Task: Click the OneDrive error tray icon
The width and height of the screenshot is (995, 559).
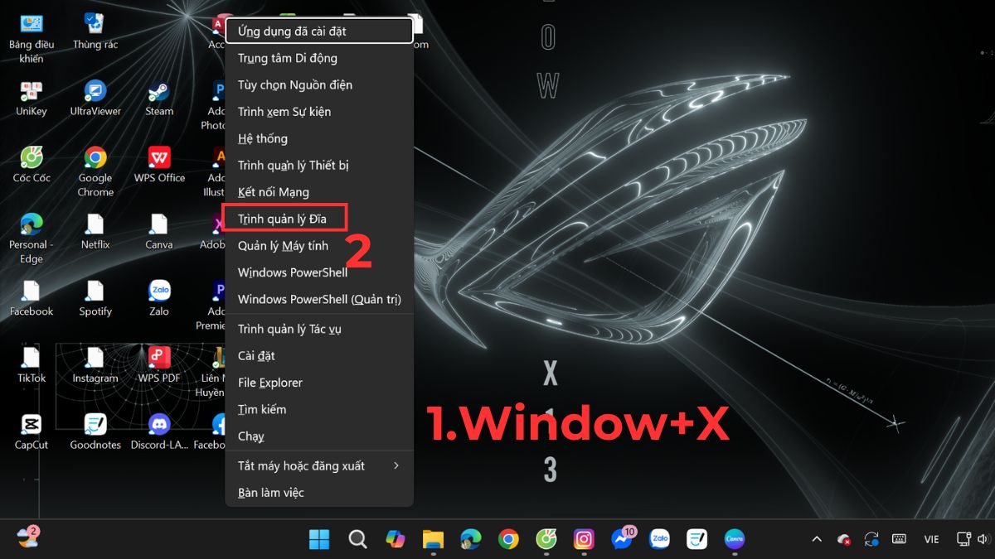Action: [x=844, y=539]
